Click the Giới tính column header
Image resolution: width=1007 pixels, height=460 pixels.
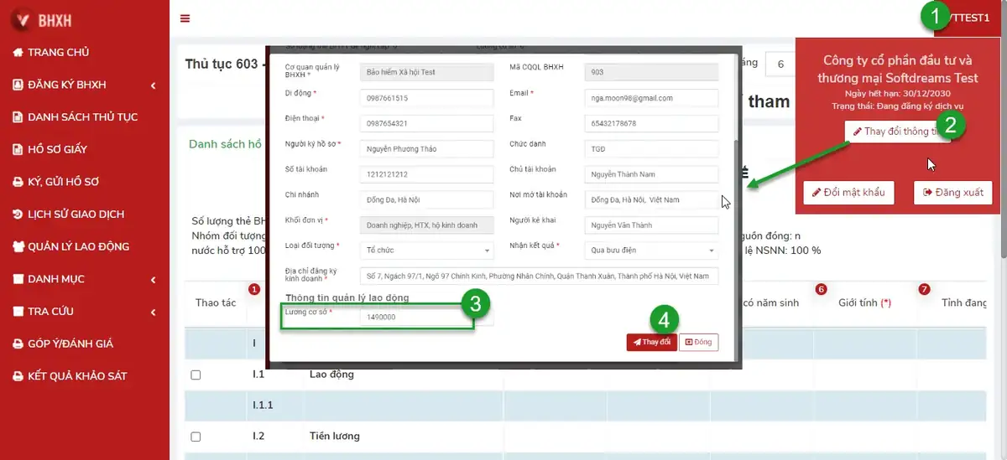point(864,302)
